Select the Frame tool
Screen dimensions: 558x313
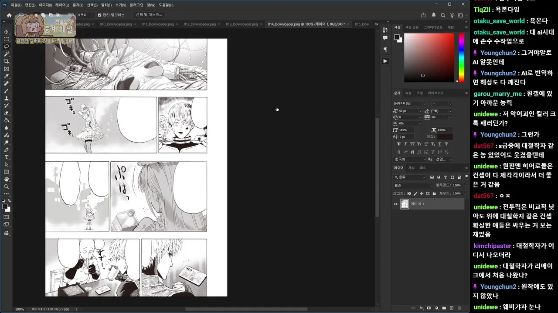[x=7, y=69]
